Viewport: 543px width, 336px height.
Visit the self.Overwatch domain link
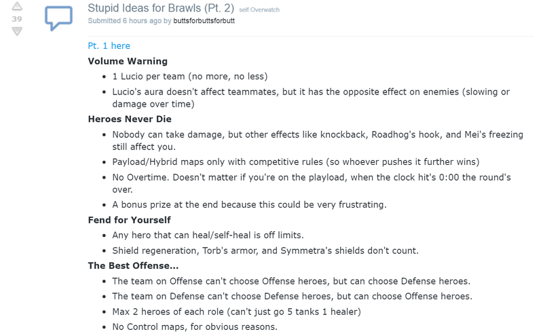259,10
